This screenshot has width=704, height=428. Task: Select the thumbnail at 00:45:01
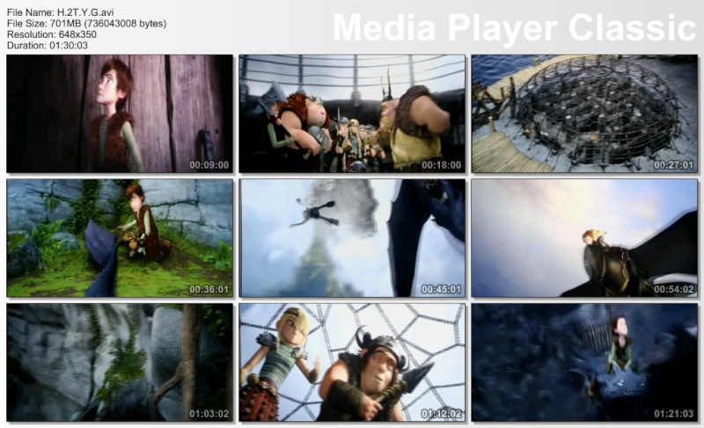[352, 238]
